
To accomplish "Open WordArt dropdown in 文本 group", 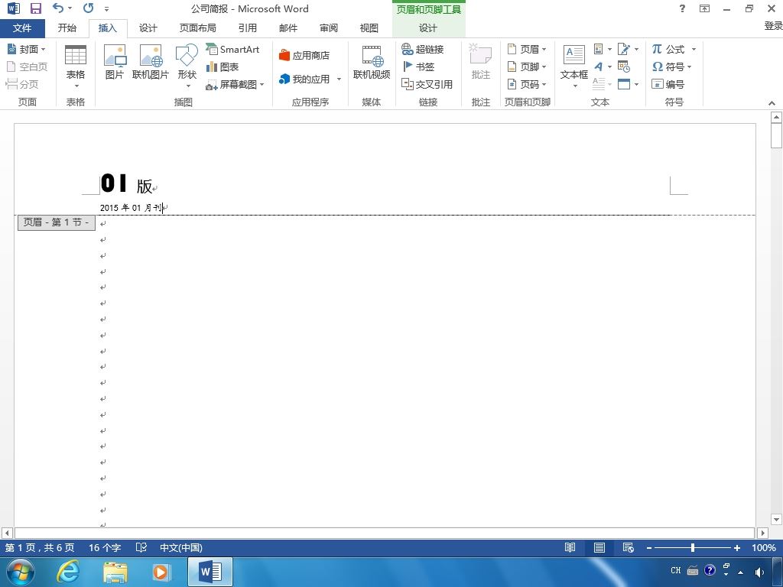I will point(603,66).
